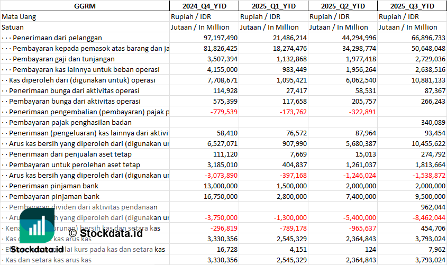447x265 pixels.
Task: Select the GGRM header cell
Action: click(x=85, y=6)
